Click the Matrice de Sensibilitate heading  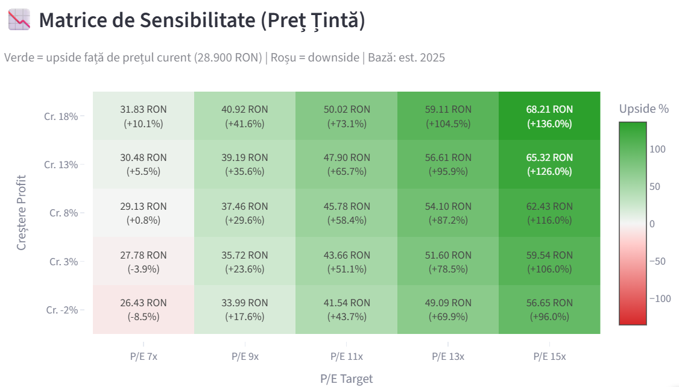point(202,20)
